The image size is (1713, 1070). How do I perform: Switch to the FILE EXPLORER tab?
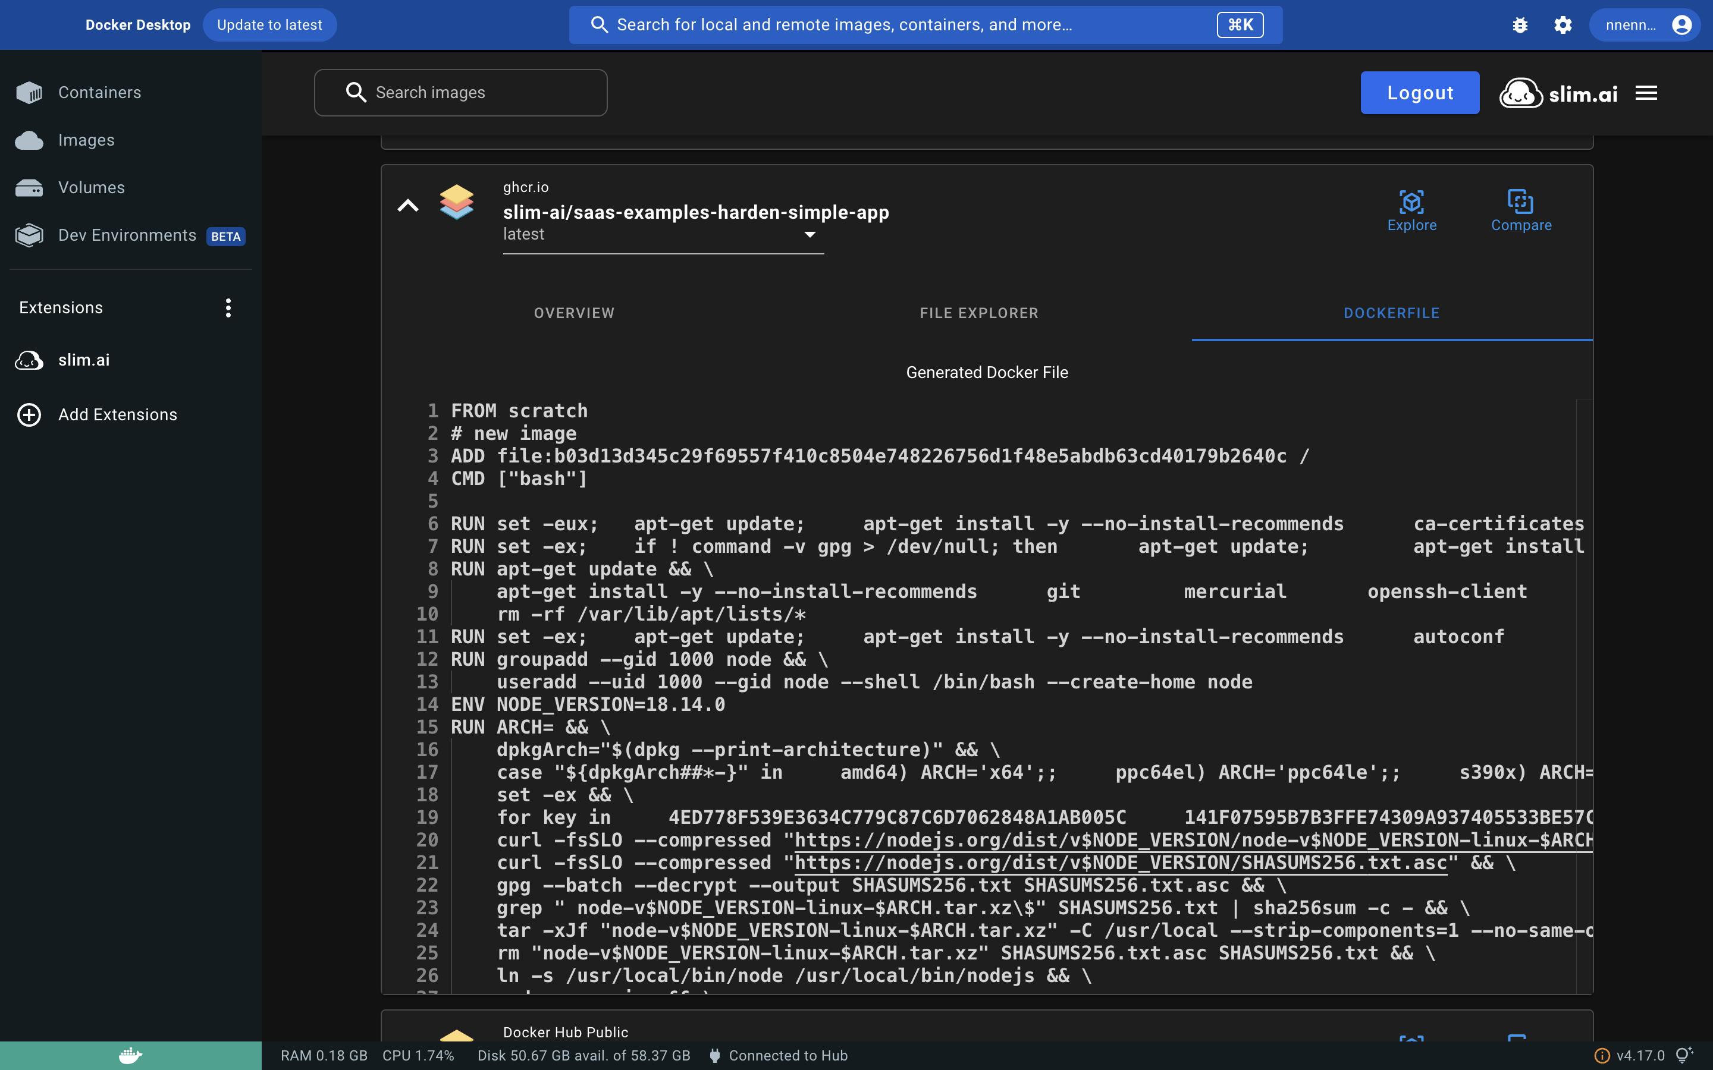[979, 313]
